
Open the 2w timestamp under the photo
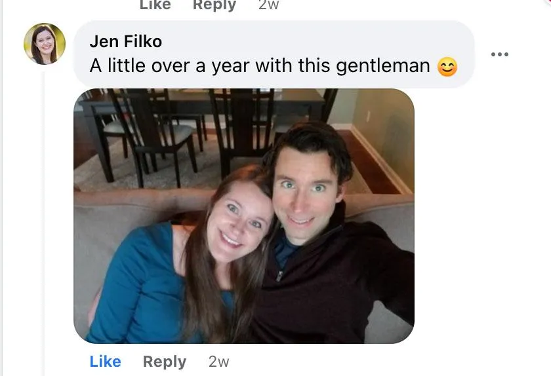coord(218,362)
